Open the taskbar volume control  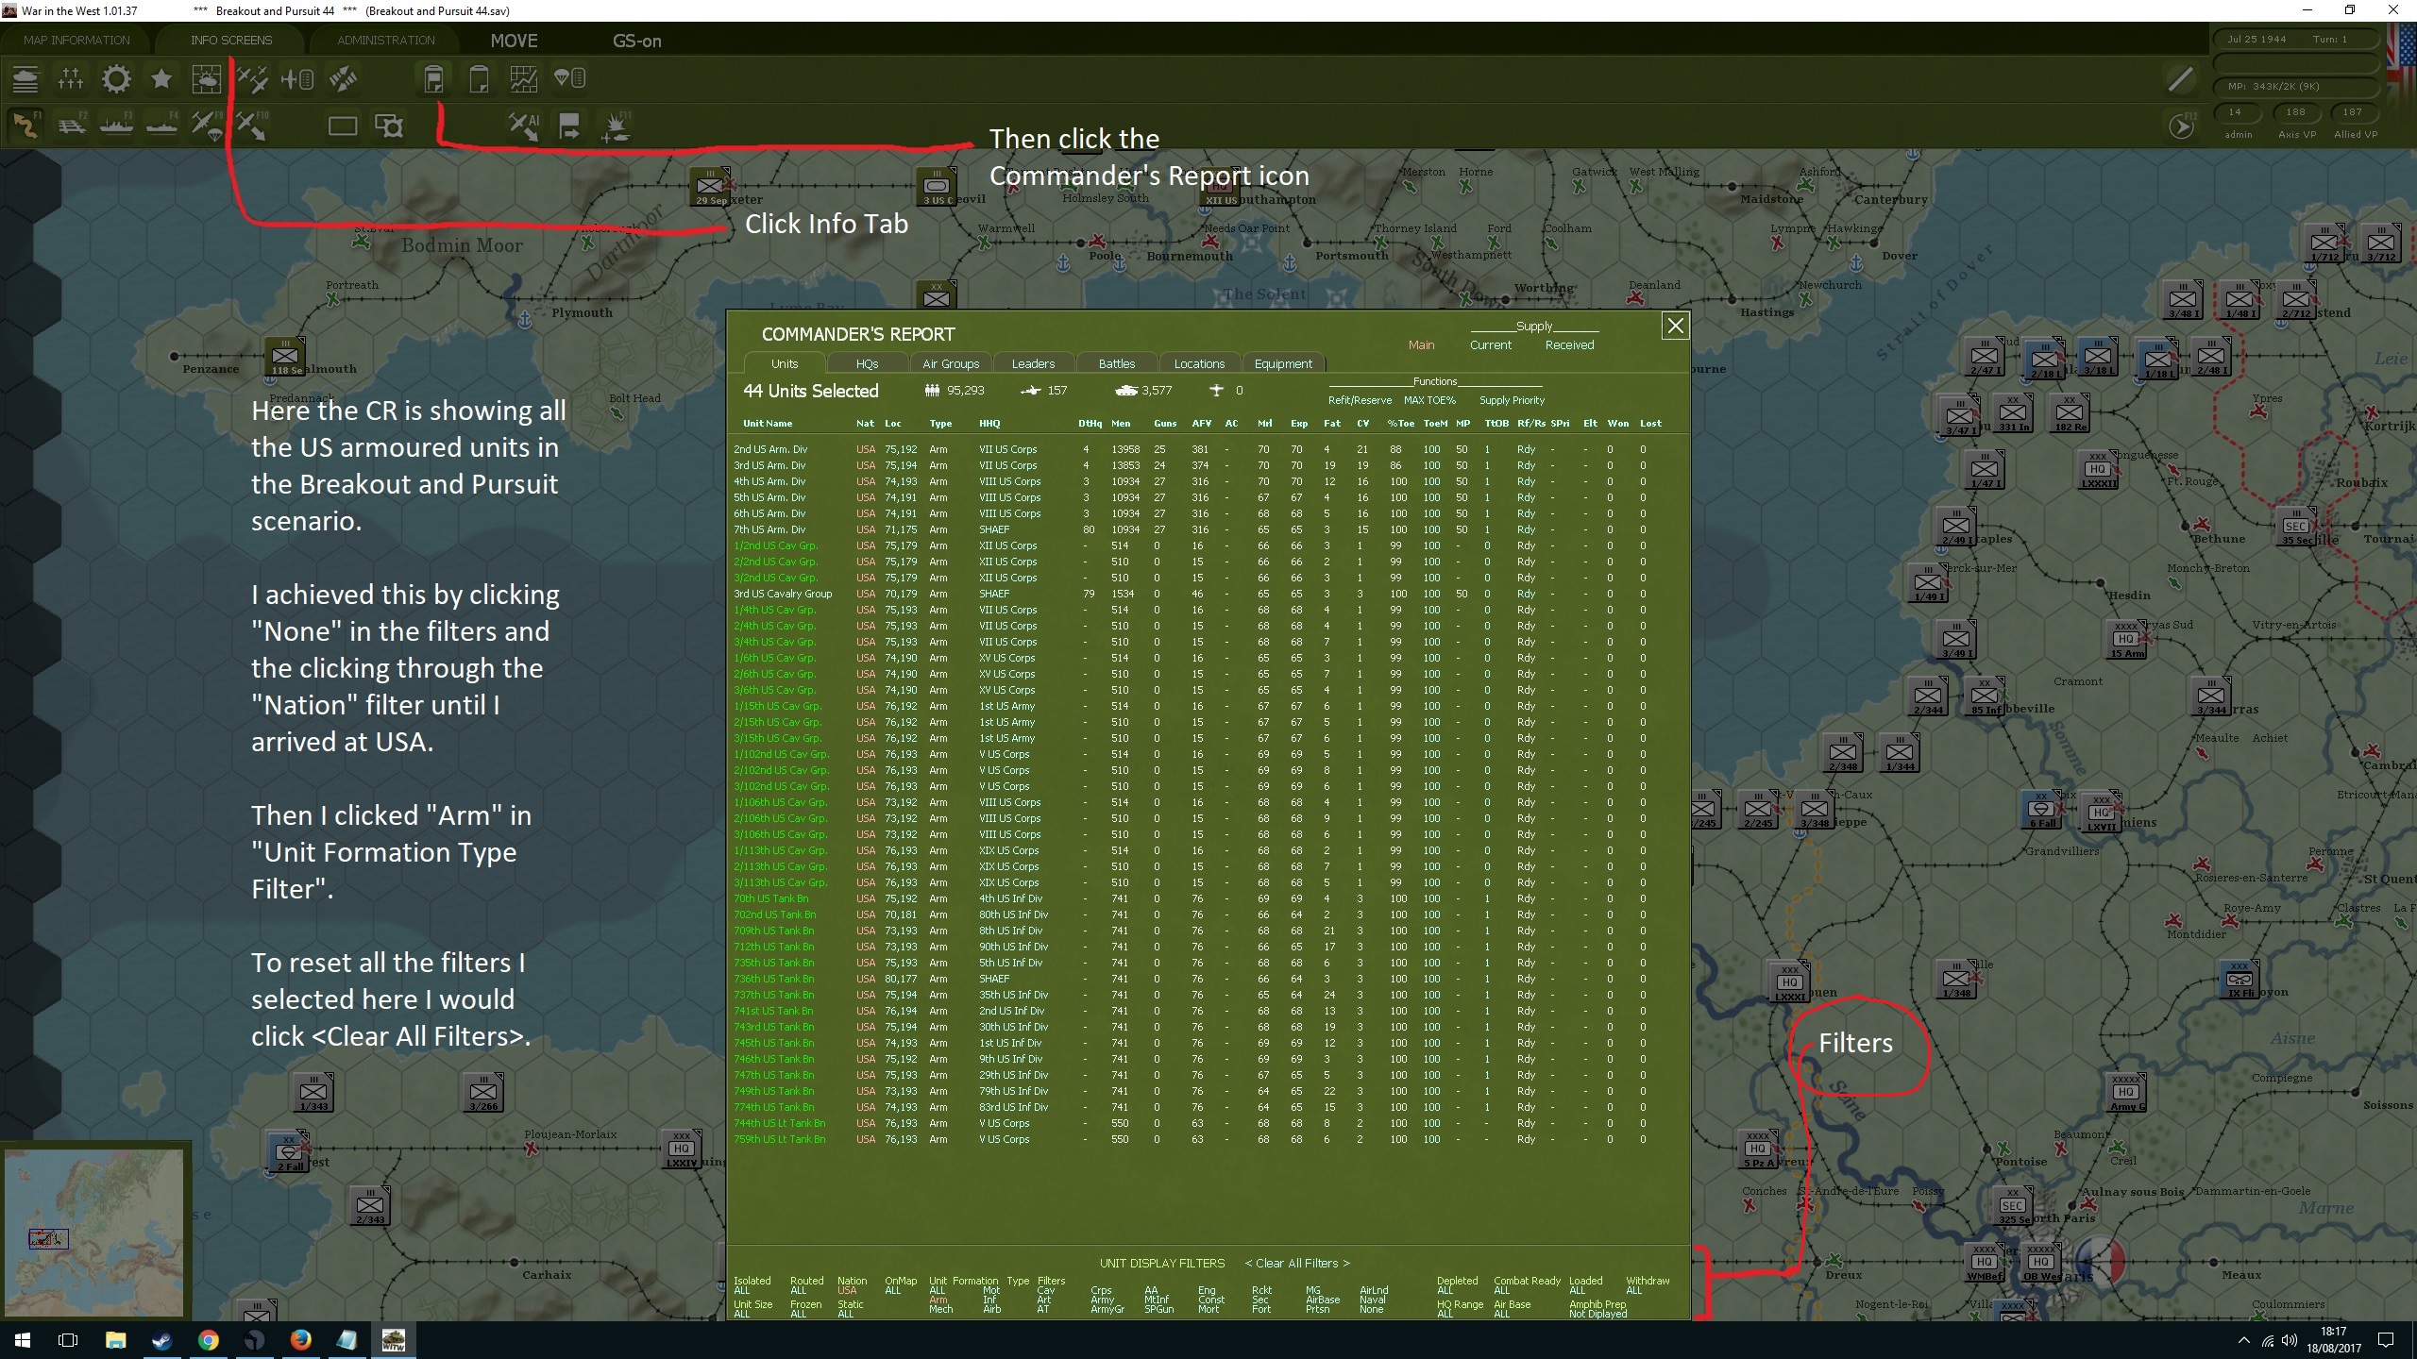coord(2289,1340)
